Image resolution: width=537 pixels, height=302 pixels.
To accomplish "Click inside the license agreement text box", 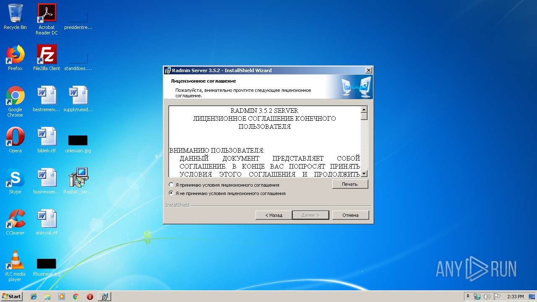I will pyautogui.click(x=265, y=141).
